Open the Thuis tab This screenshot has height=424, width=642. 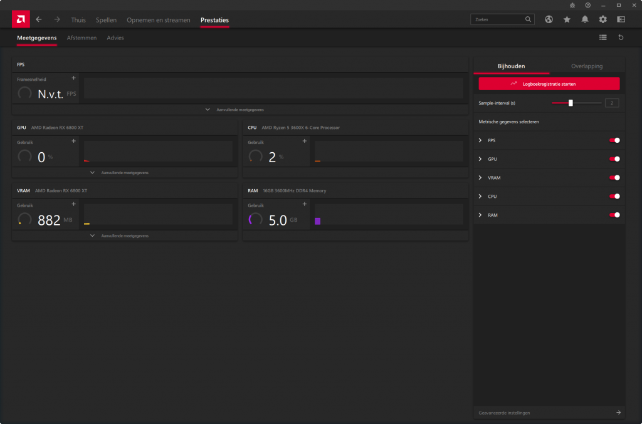[78, 19]
